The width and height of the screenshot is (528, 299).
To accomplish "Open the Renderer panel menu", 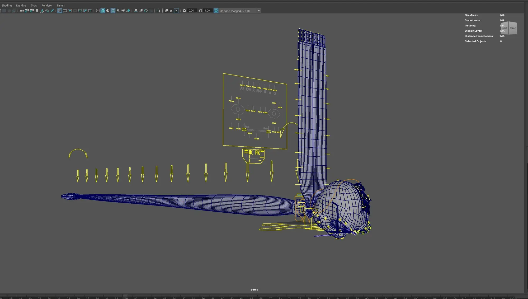I will click(x=47, y=5).
